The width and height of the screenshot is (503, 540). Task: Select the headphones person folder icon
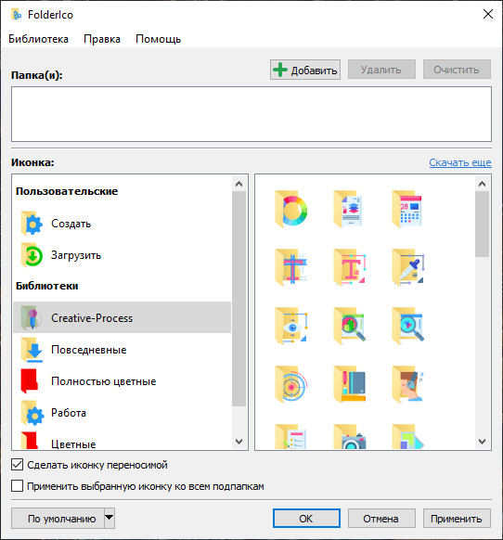point(408,384)
